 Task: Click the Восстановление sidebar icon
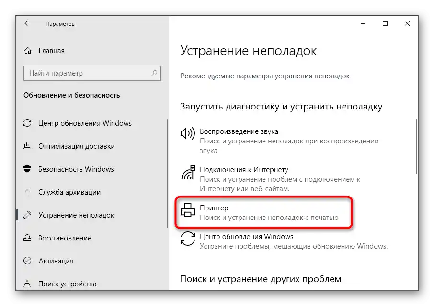27,238
